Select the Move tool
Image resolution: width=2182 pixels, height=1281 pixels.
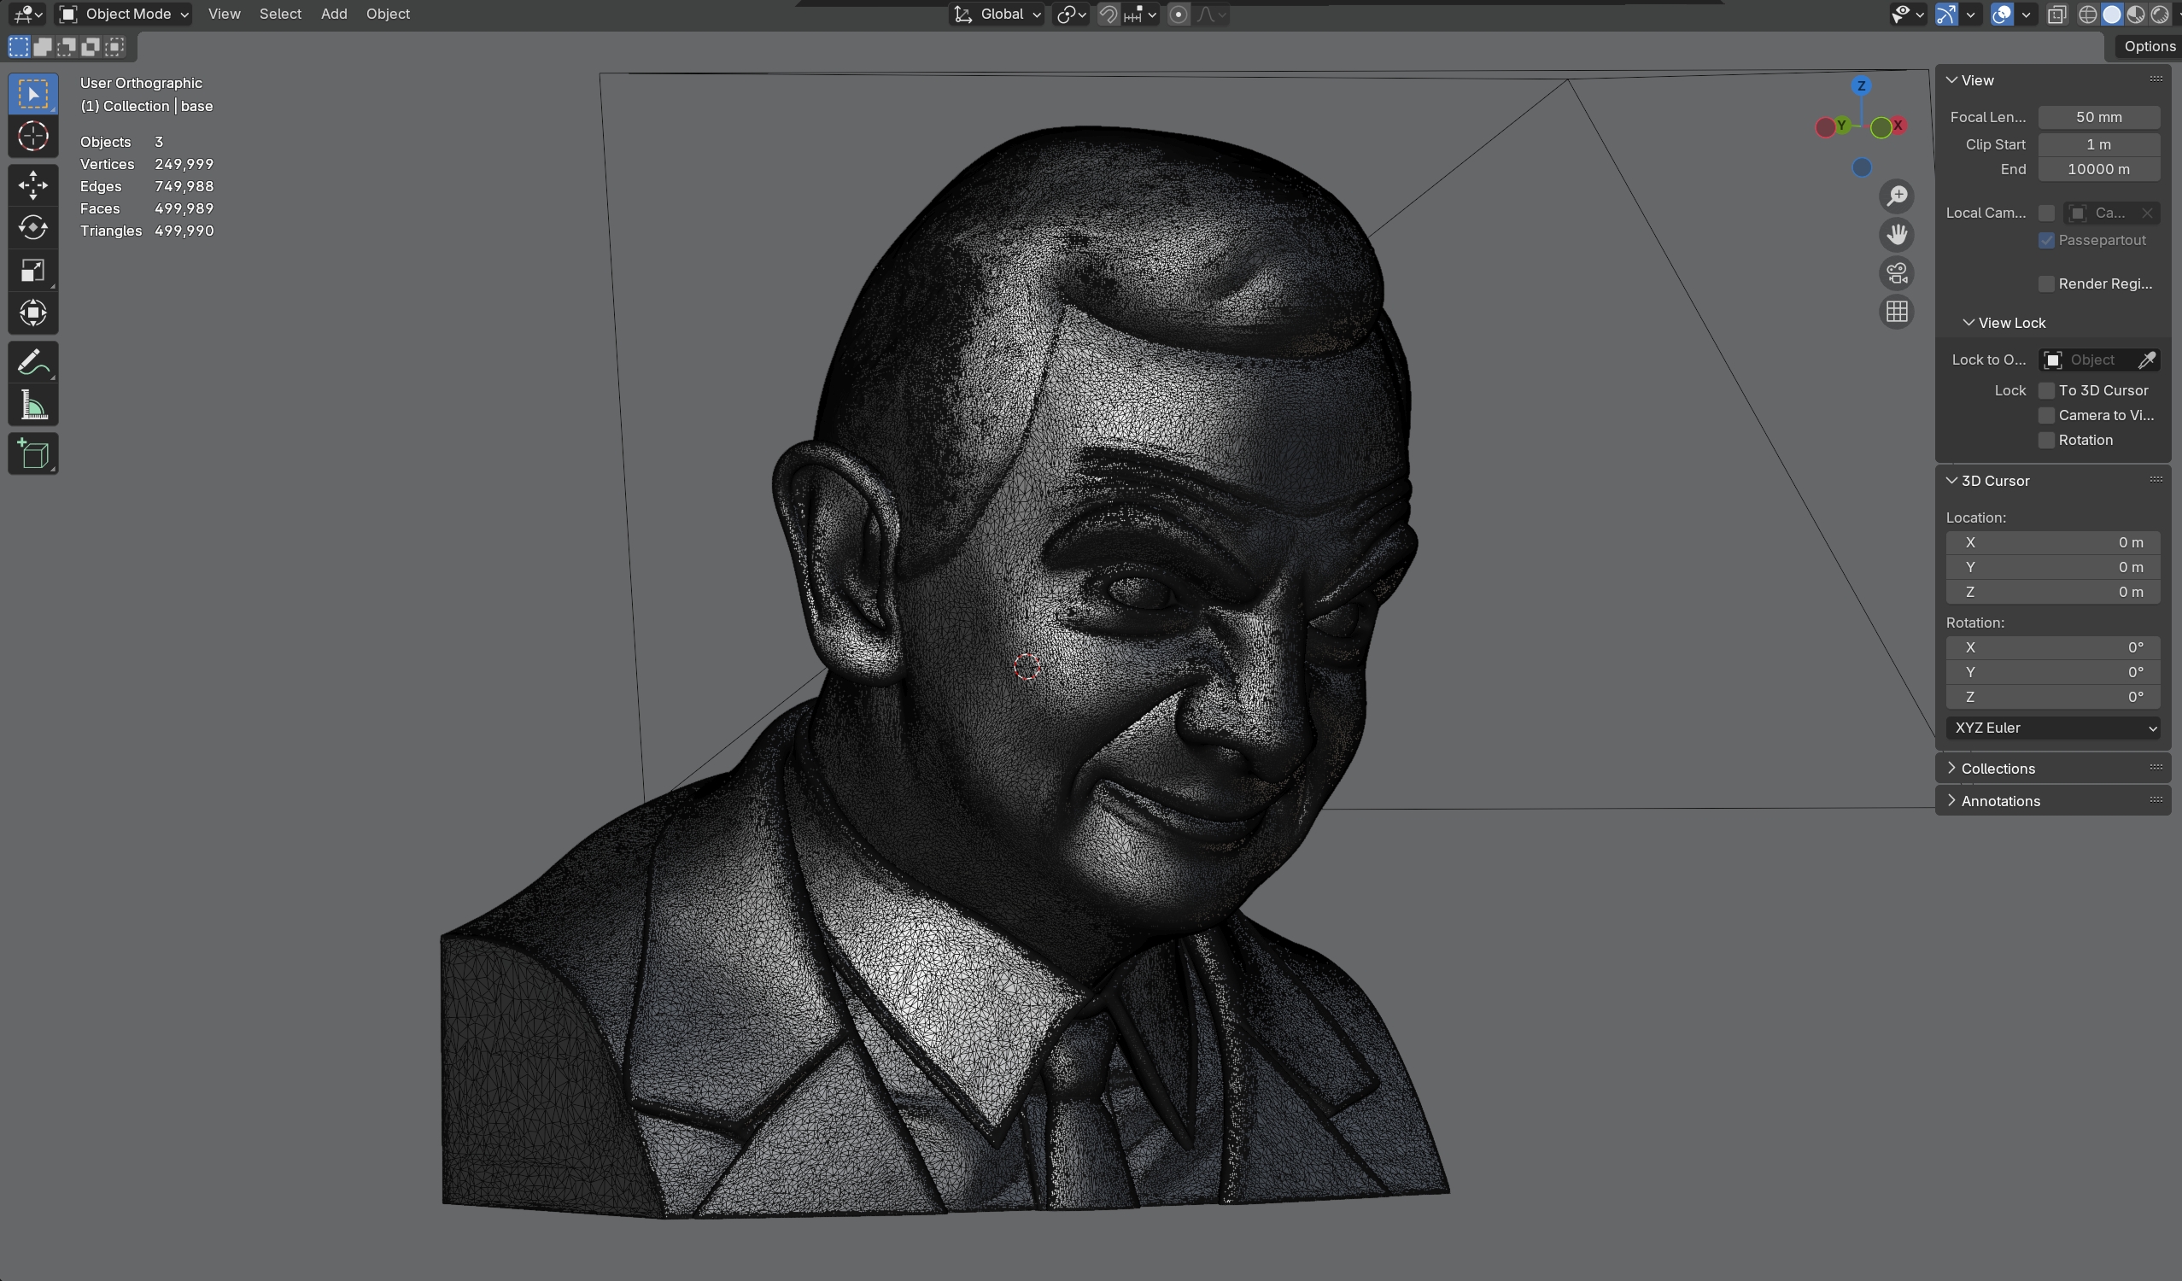33,184
